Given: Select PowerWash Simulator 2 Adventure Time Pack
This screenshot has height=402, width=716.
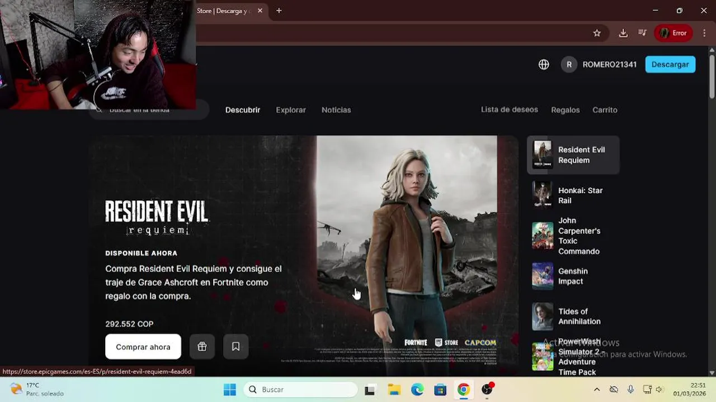Looking at the screenshot, I should coord(573,357).
